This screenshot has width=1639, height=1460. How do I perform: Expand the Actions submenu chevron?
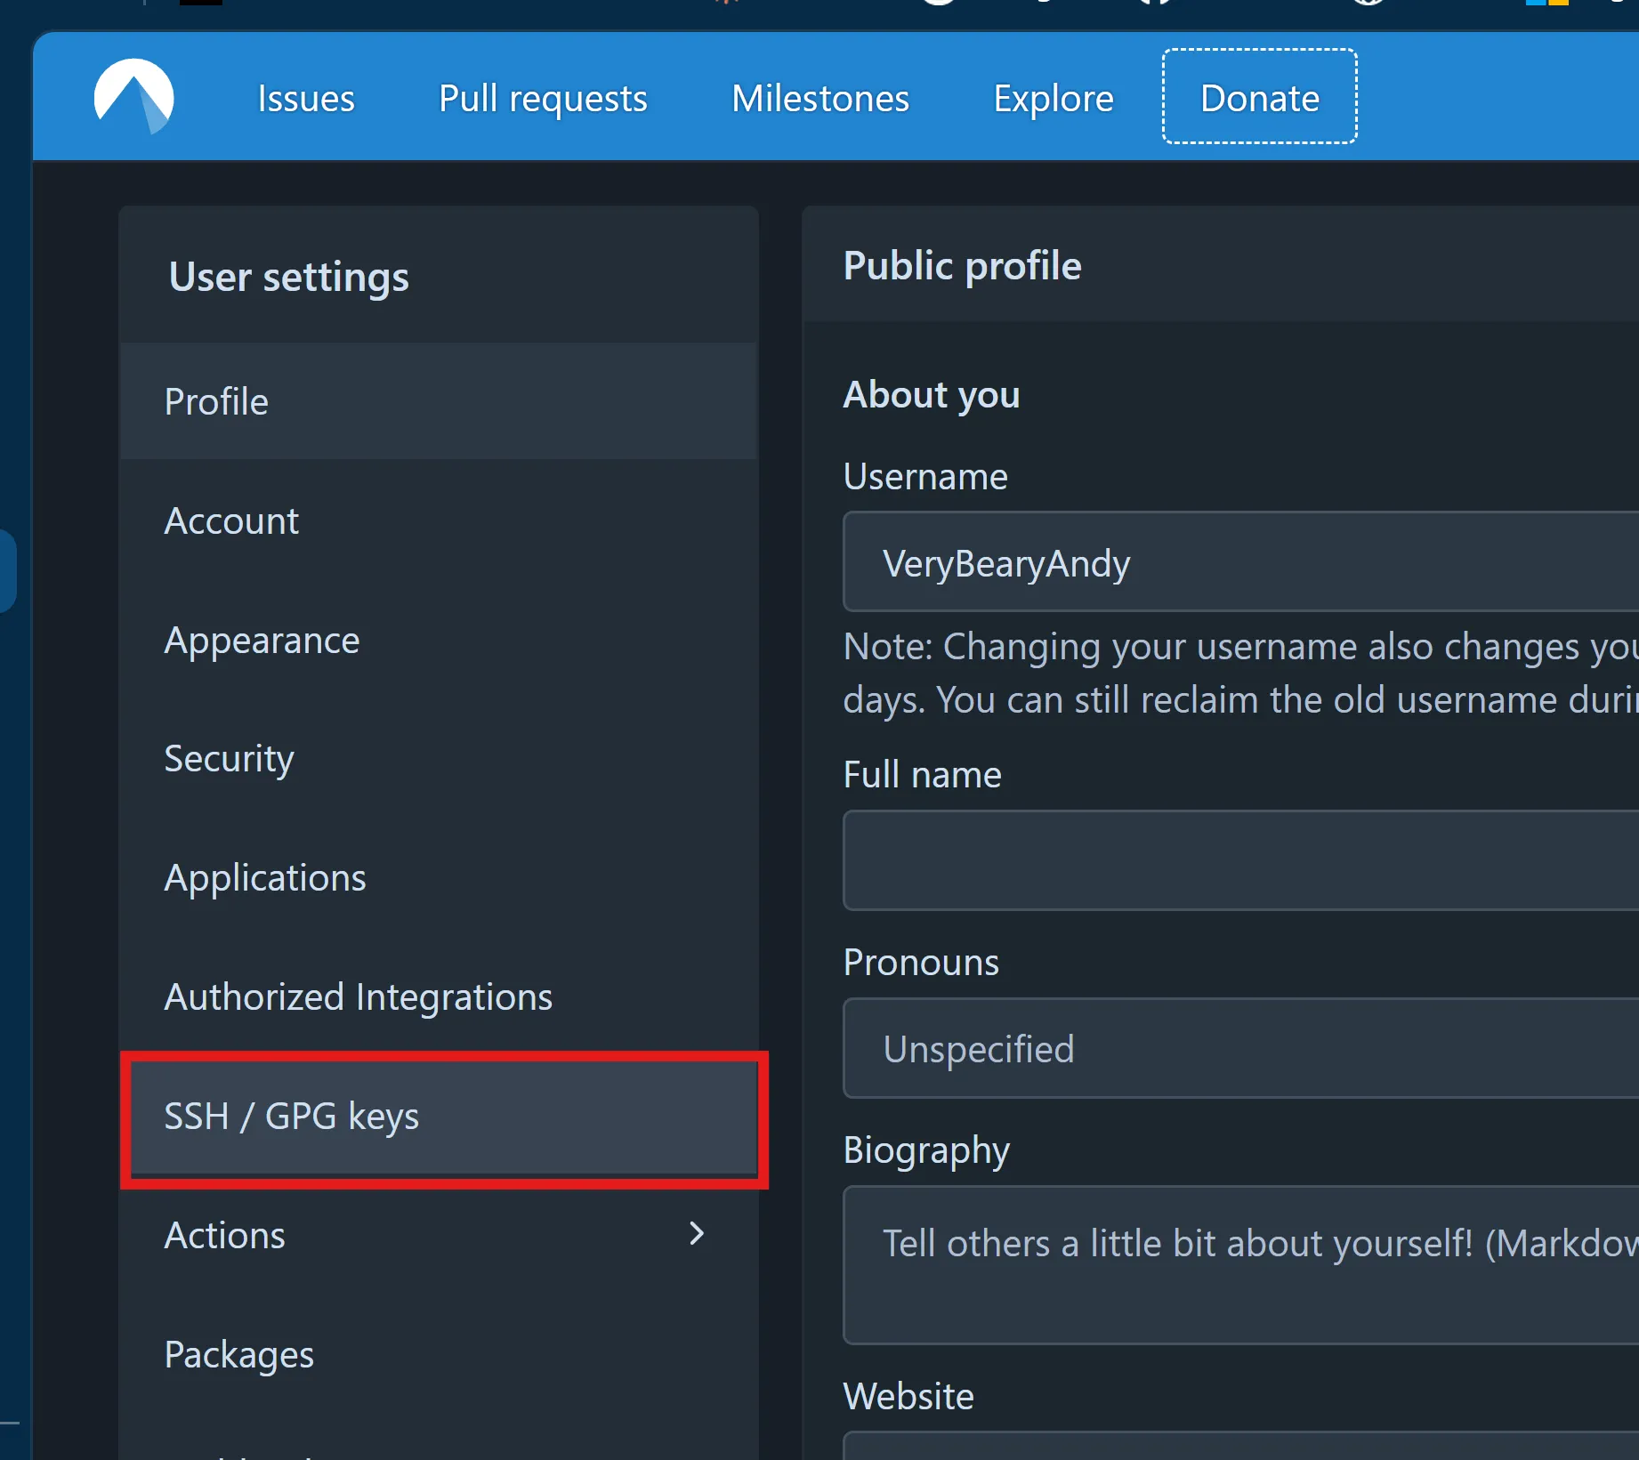click(x=697, y=1234)
